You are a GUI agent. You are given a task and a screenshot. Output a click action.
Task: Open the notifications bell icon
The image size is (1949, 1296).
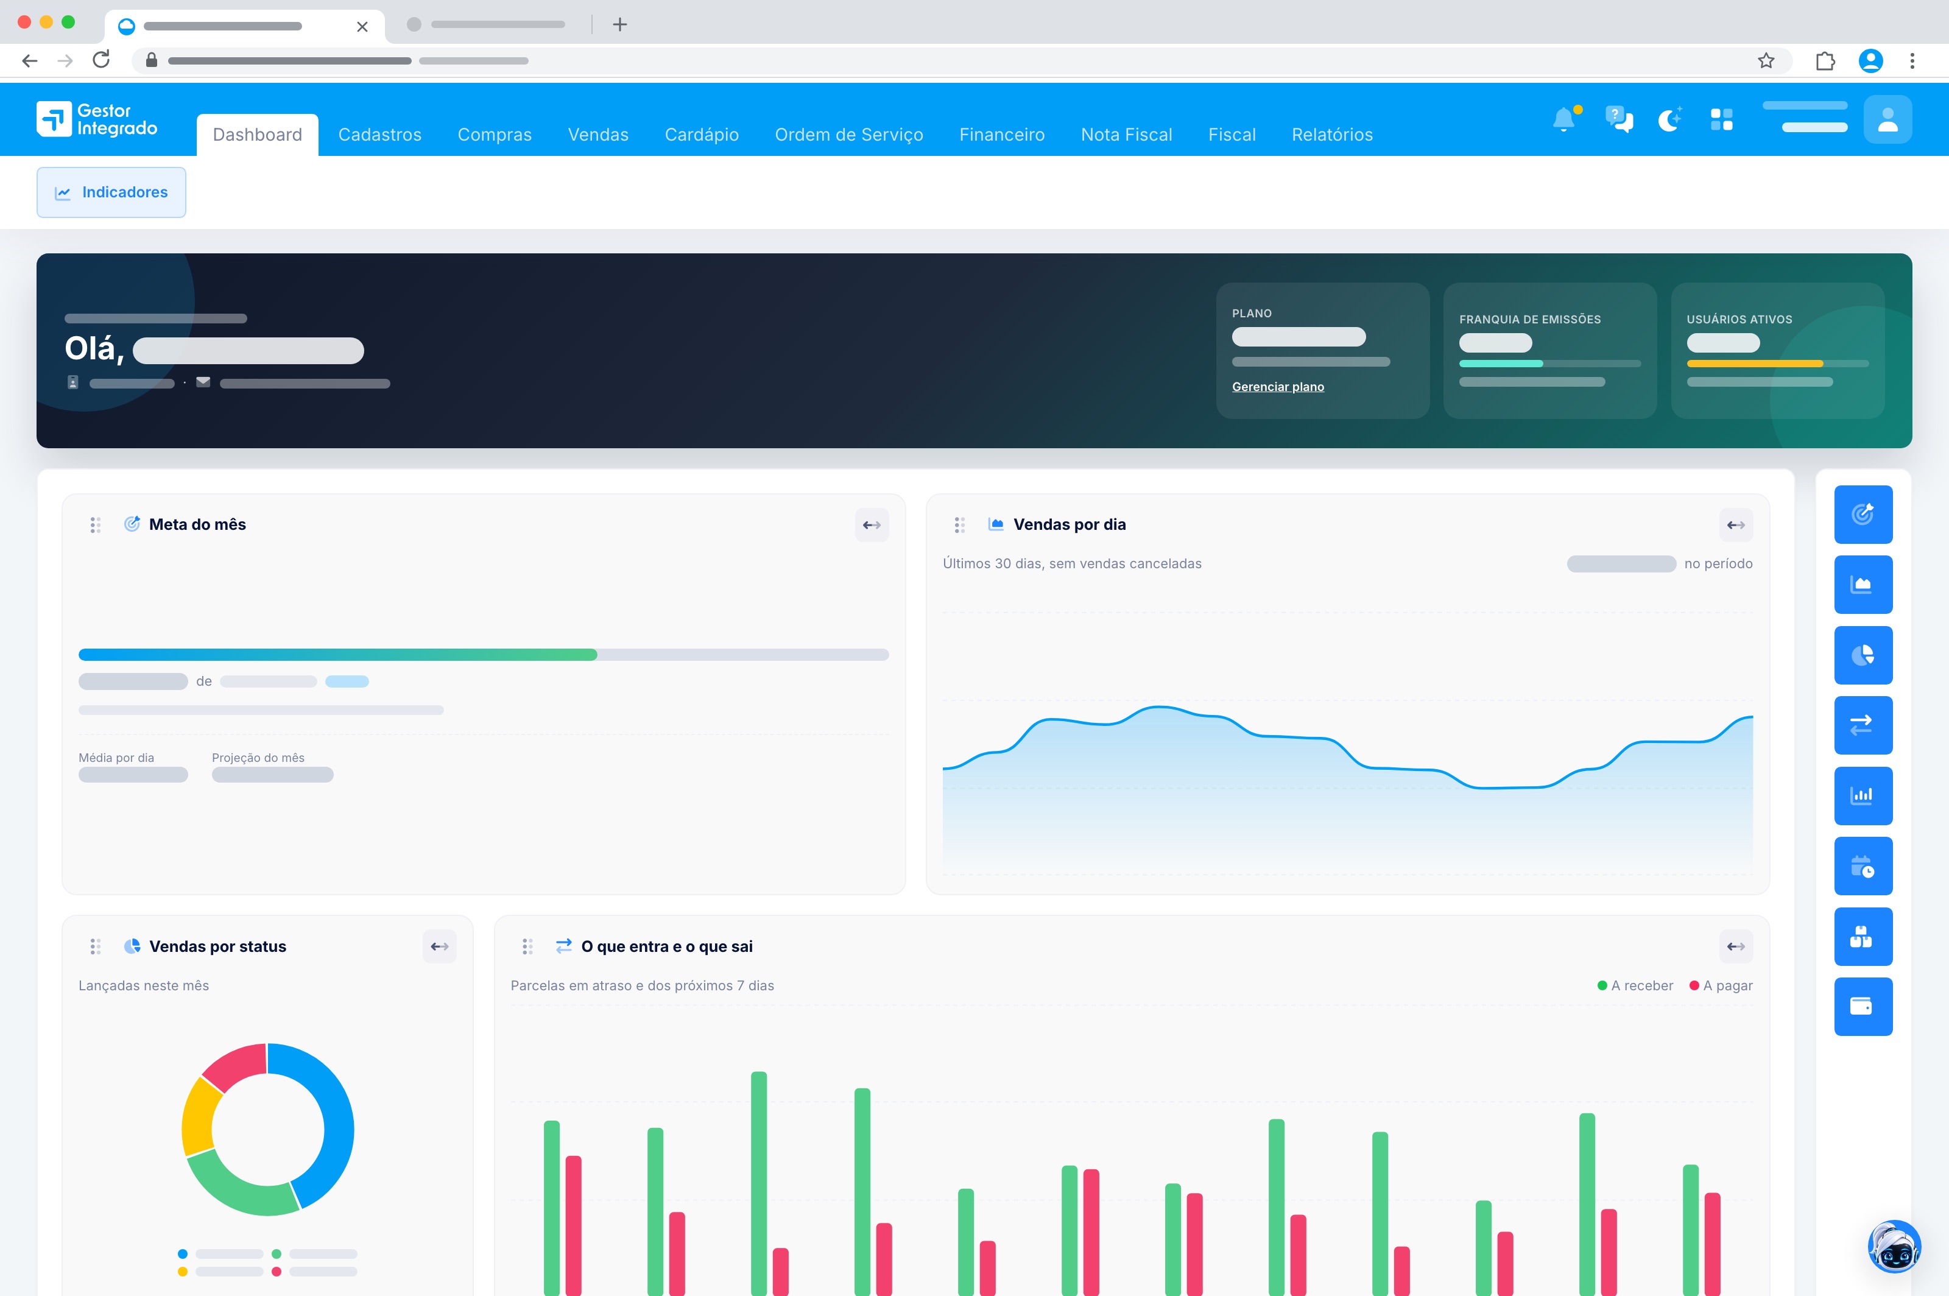click(1565, 120)
